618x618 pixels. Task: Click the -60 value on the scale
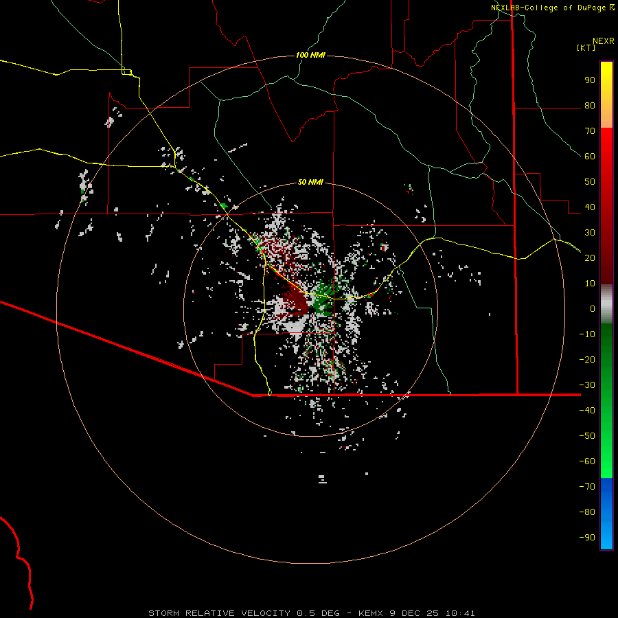(587, 461)
